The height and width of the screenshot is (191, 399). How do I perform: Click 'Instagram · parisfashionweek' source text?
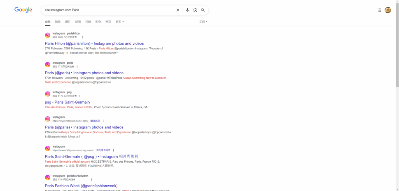pos(70,176)
